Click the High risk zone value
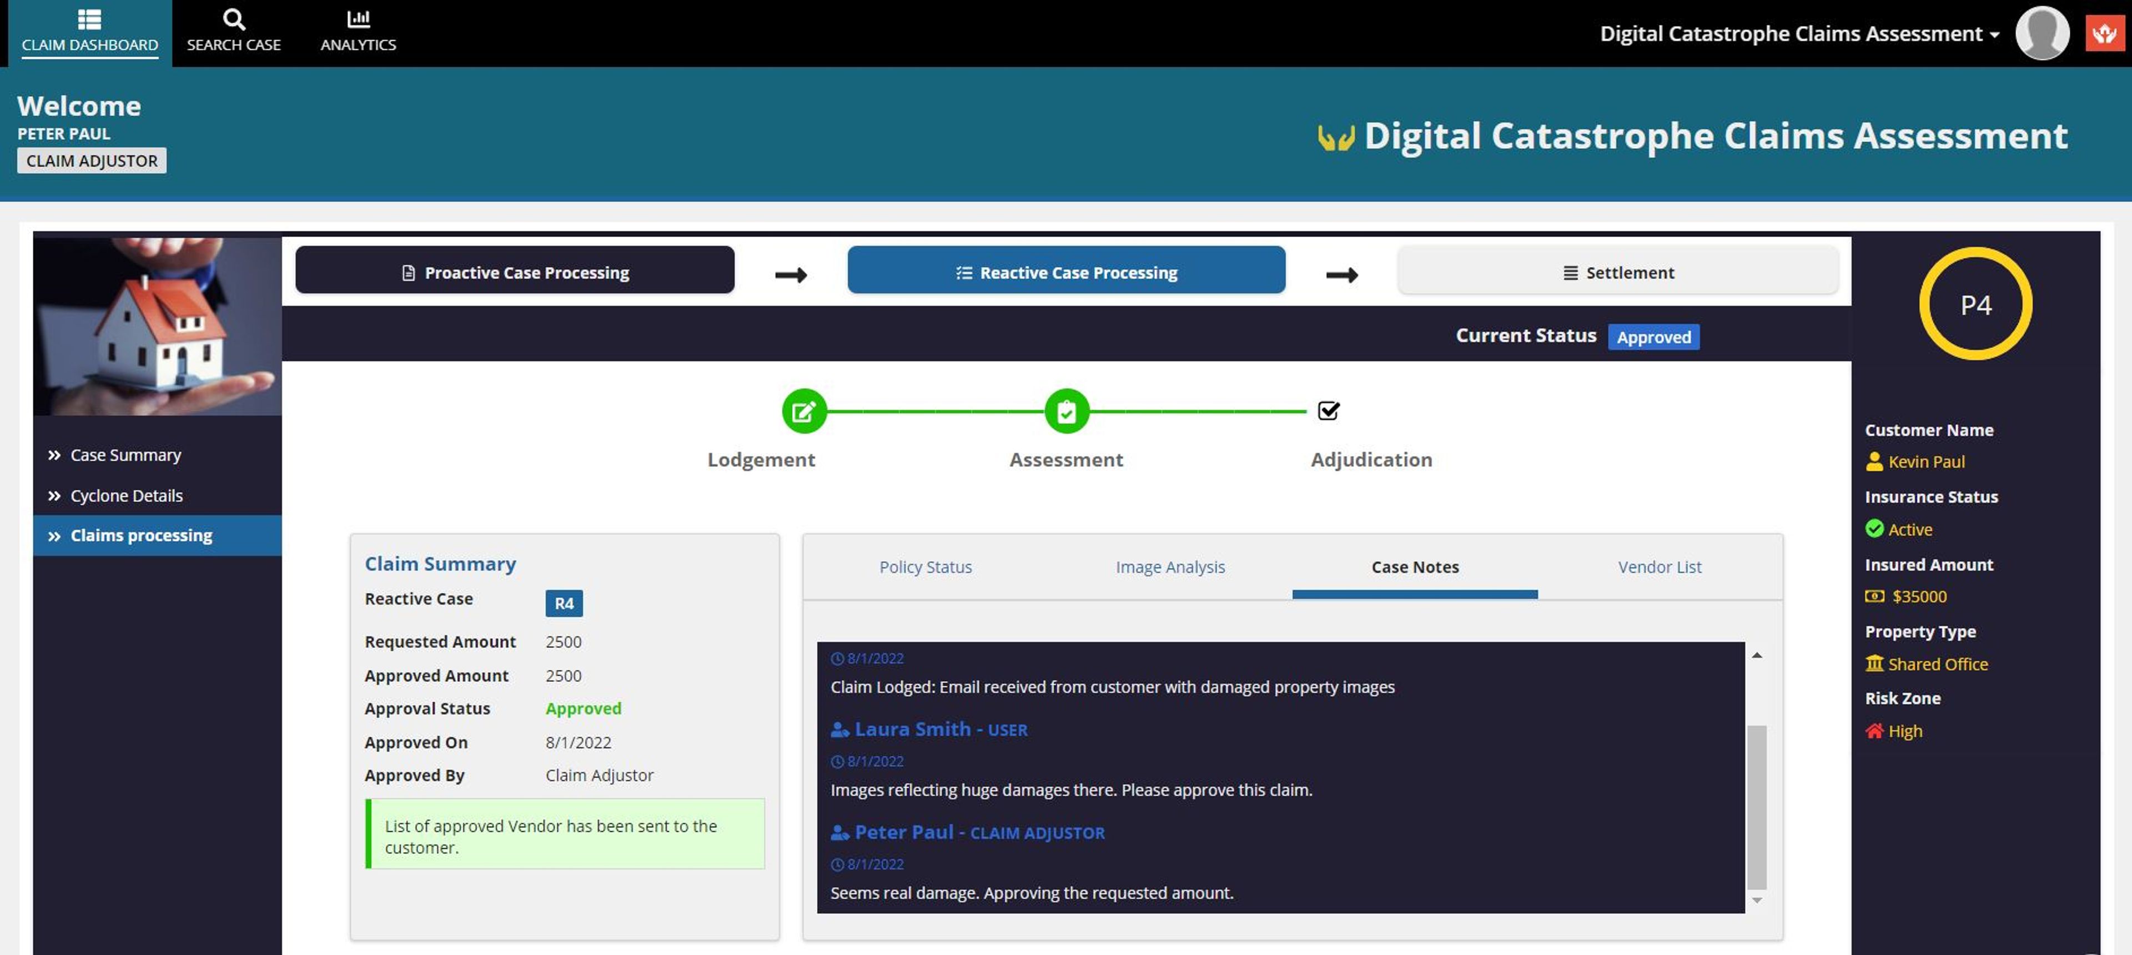This screenshot has width=2132, height=955. point(1904,732)
